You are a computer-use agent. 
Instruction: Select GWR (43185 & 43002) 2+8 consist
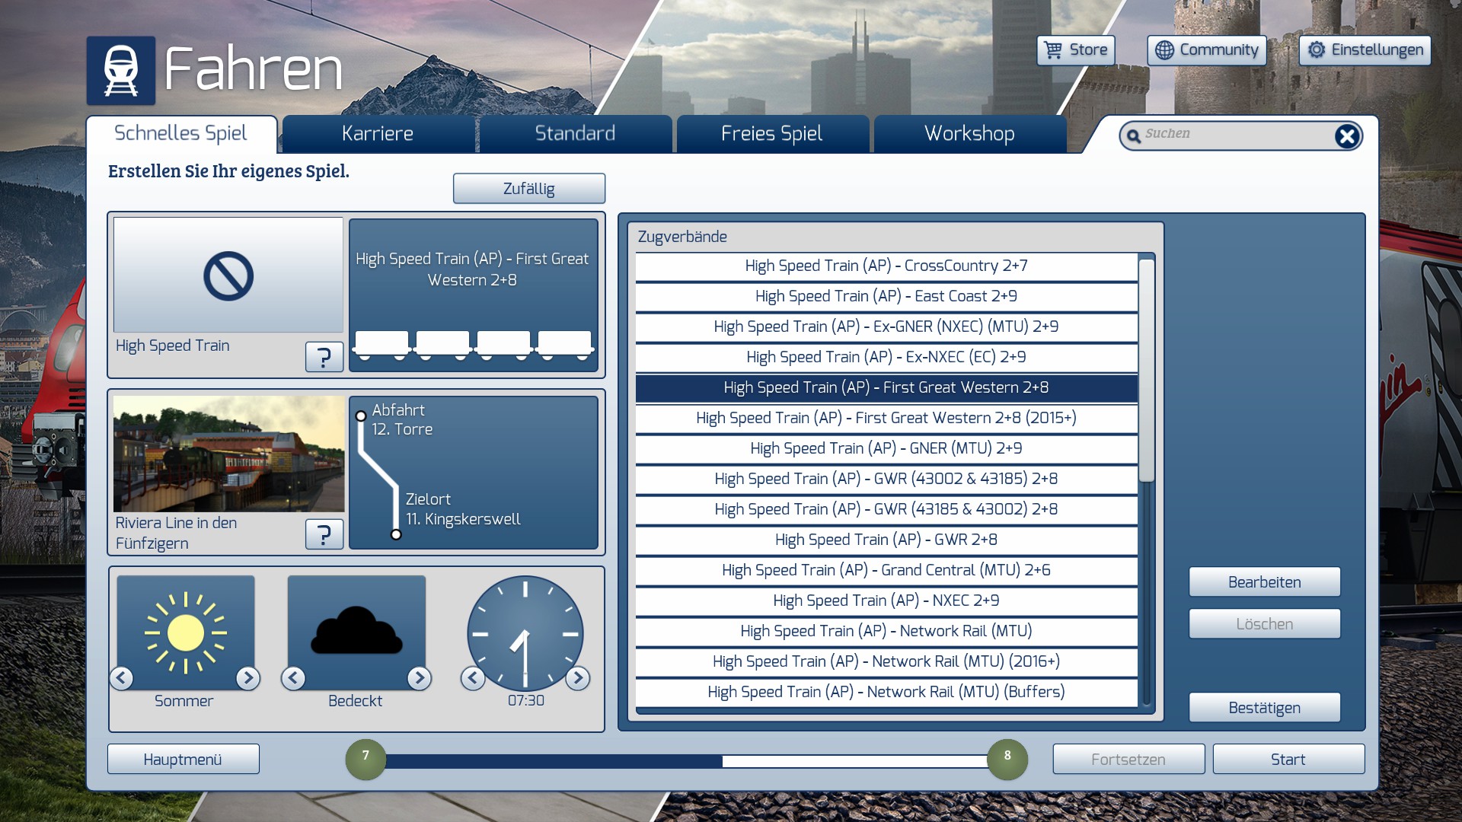click(886, 509)
